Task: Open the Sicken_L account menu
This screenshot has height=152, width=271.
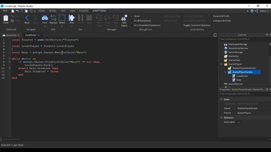Action: tap(264, 11)
